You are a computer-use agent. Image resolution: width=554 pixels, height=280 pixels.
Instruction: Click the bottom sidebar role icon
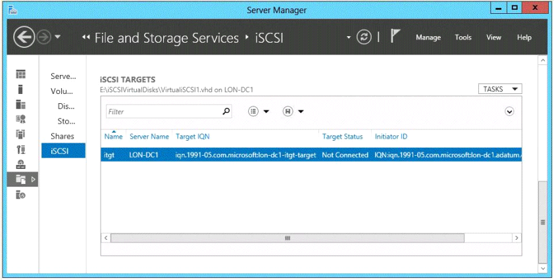20,195
